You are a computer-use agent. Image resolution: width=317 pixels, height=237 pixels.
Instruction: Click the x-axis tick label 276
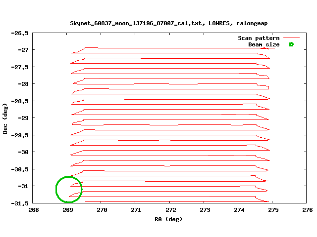(308, 210)
